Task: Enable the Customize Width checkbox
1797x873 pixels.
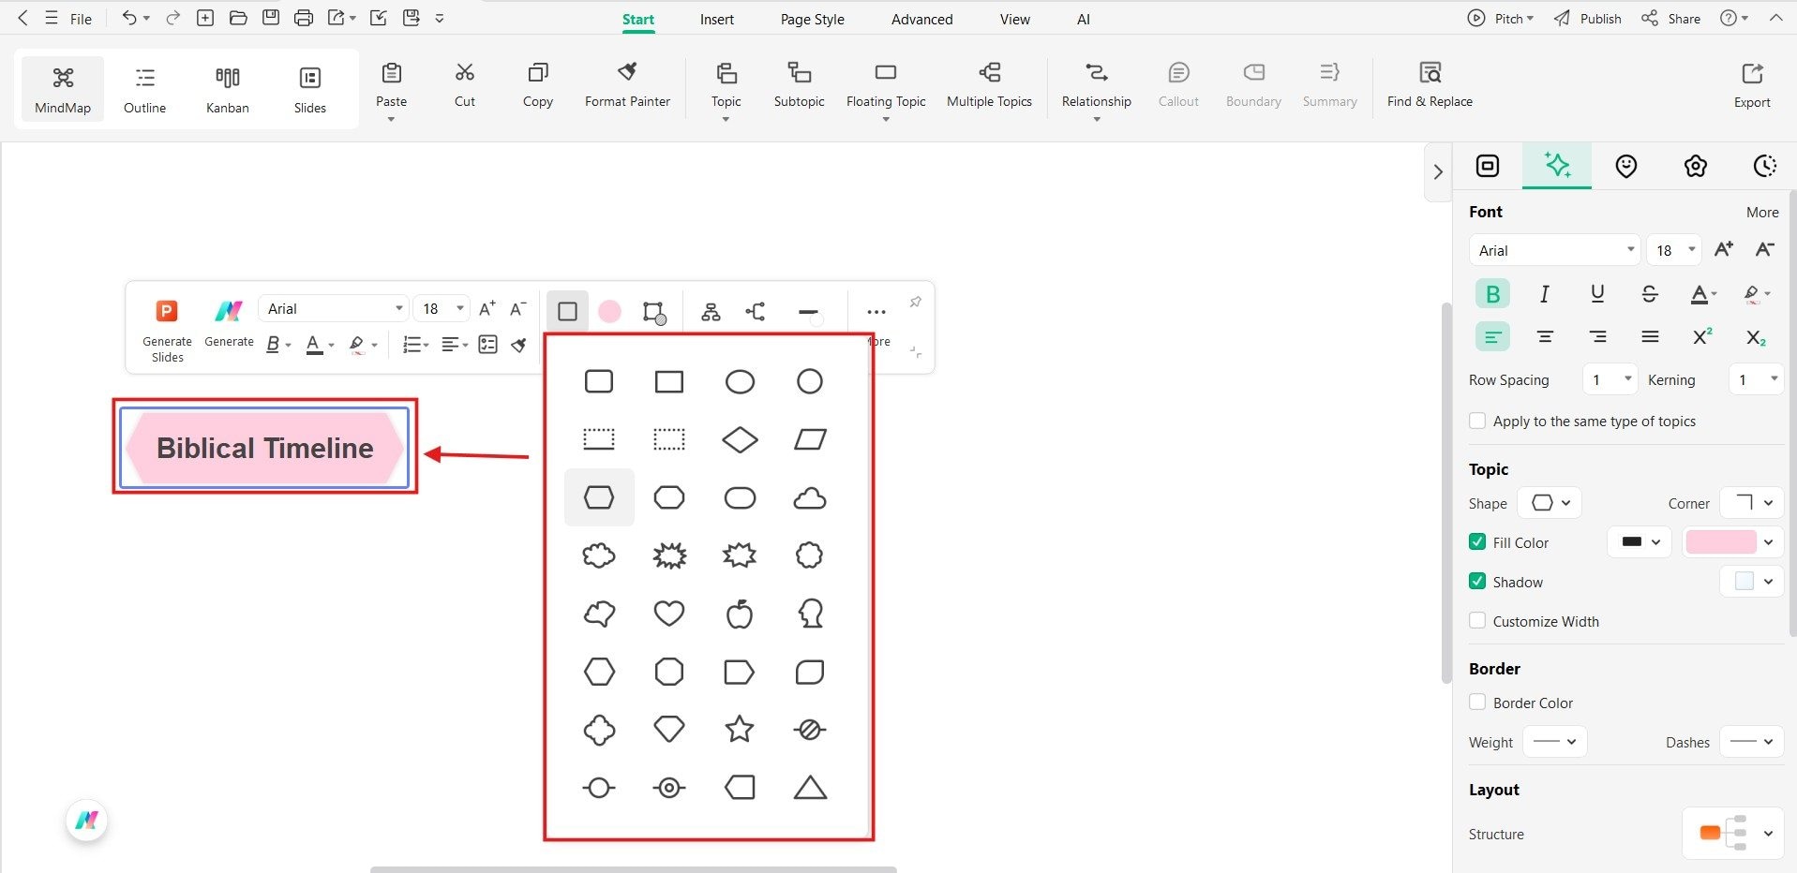Action: coord(1477,620)
